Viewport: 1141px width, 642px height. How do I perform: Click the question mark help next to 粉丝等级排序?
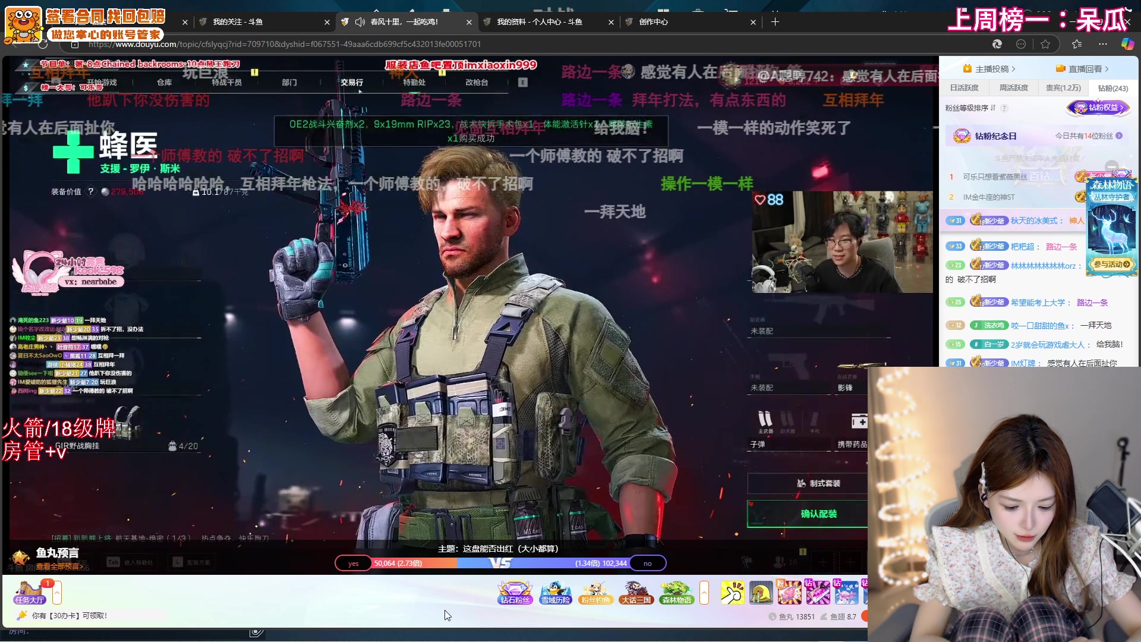click(1004, 108)
